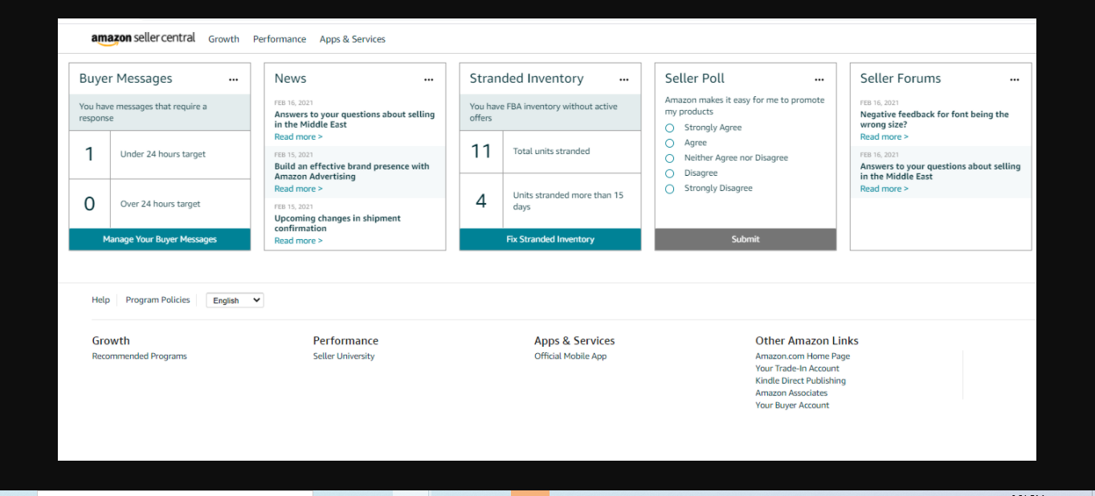Viewport: 1095px width, 496px height.
Task: Read more on Amazon Advertising brand presence
Action: pyautogui.click(x=298, y=189)
